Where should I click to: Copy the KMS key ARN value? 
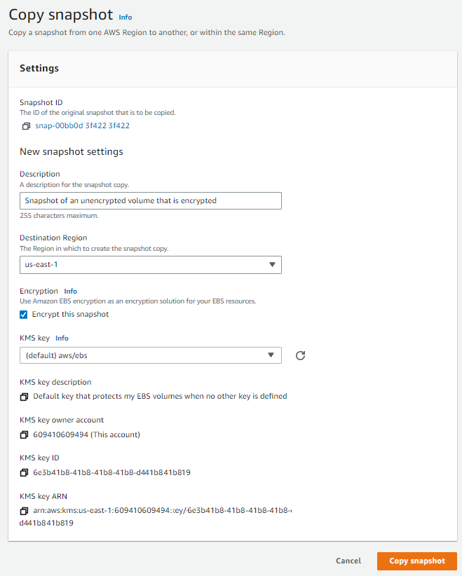[25, 511]
